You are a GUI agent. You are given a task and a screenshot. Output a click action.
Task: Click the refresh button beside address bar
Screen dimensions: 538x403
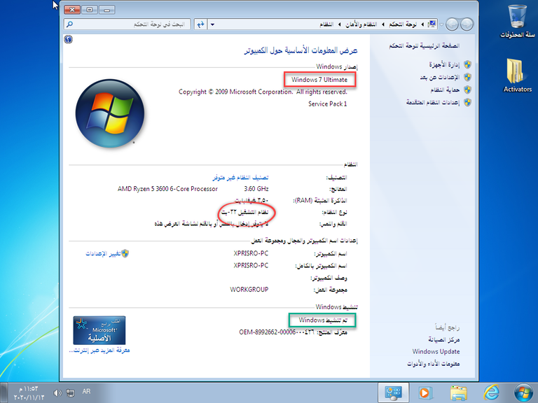coord(200,24)
